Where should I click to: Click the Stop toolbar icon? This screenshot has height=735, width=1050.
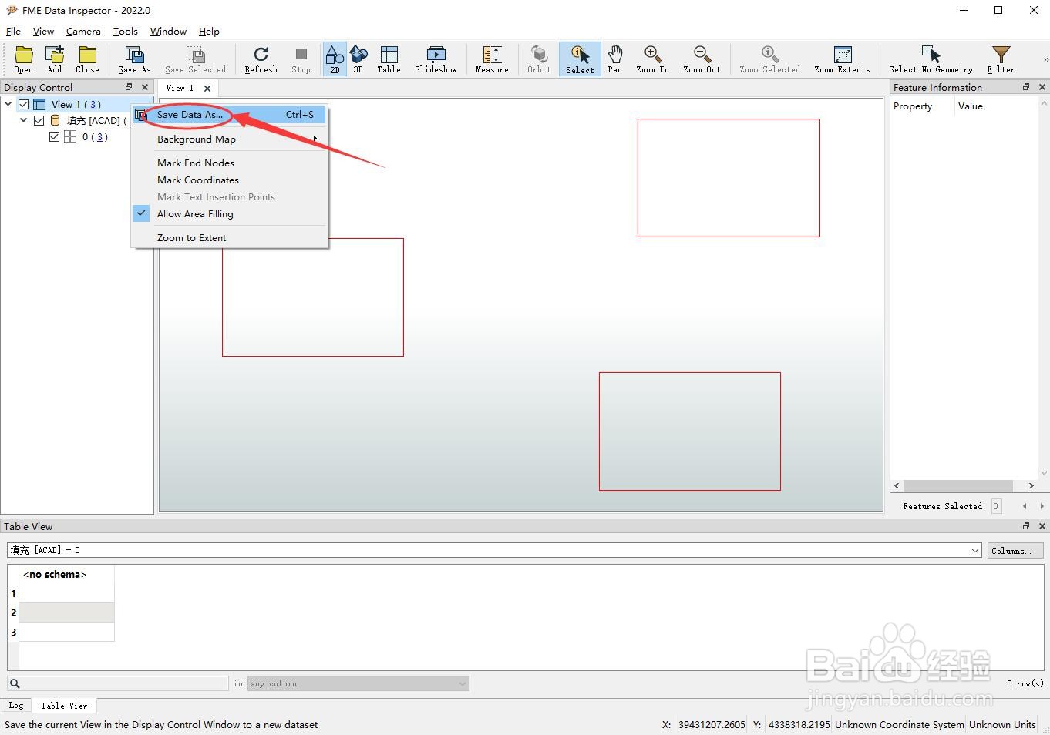[x=301, y=59]
